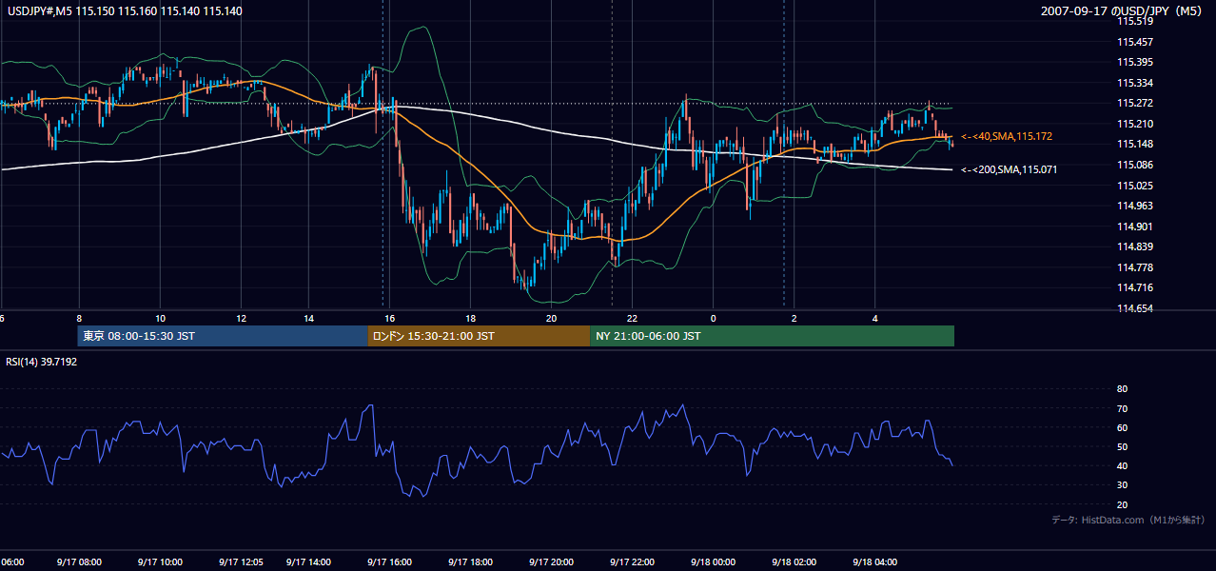The image size is (1216, 571).
Task: Click price axis label 115.086
Action: pos(1134,165)
